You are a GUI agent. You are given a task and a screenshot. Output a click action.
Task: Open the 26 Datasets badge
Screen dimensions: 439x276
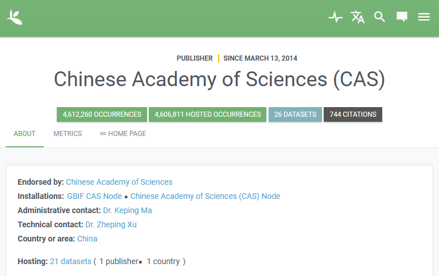pyautogui.click(x=295, y=114)
